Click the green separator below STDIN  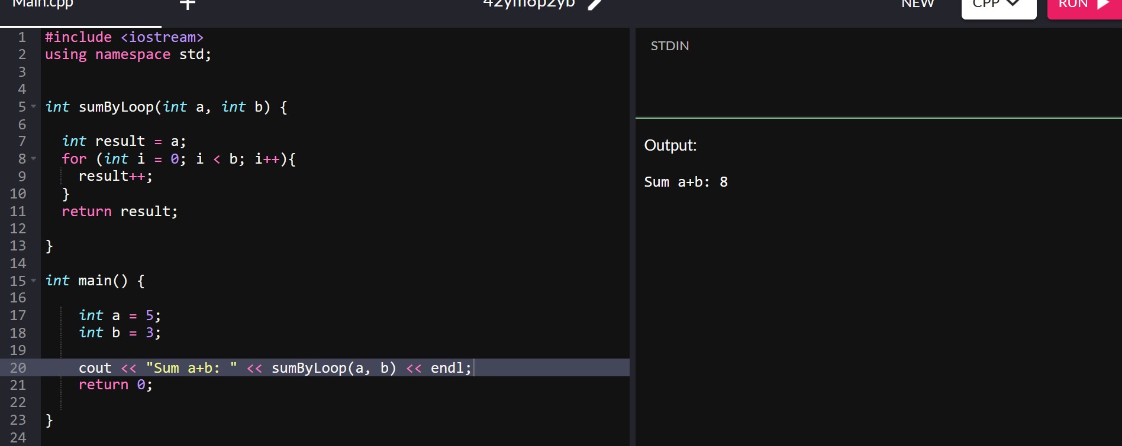(x=878, y=118)
